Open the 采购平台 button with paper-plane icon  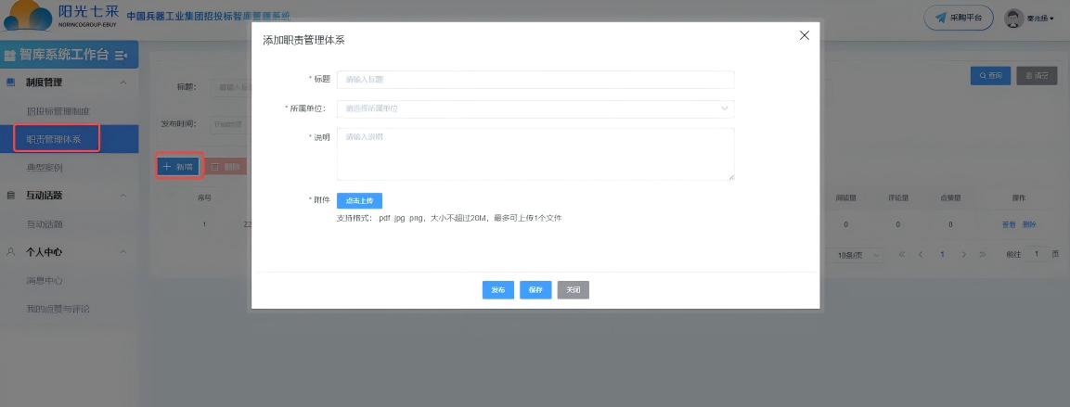[x=959, y=19]
